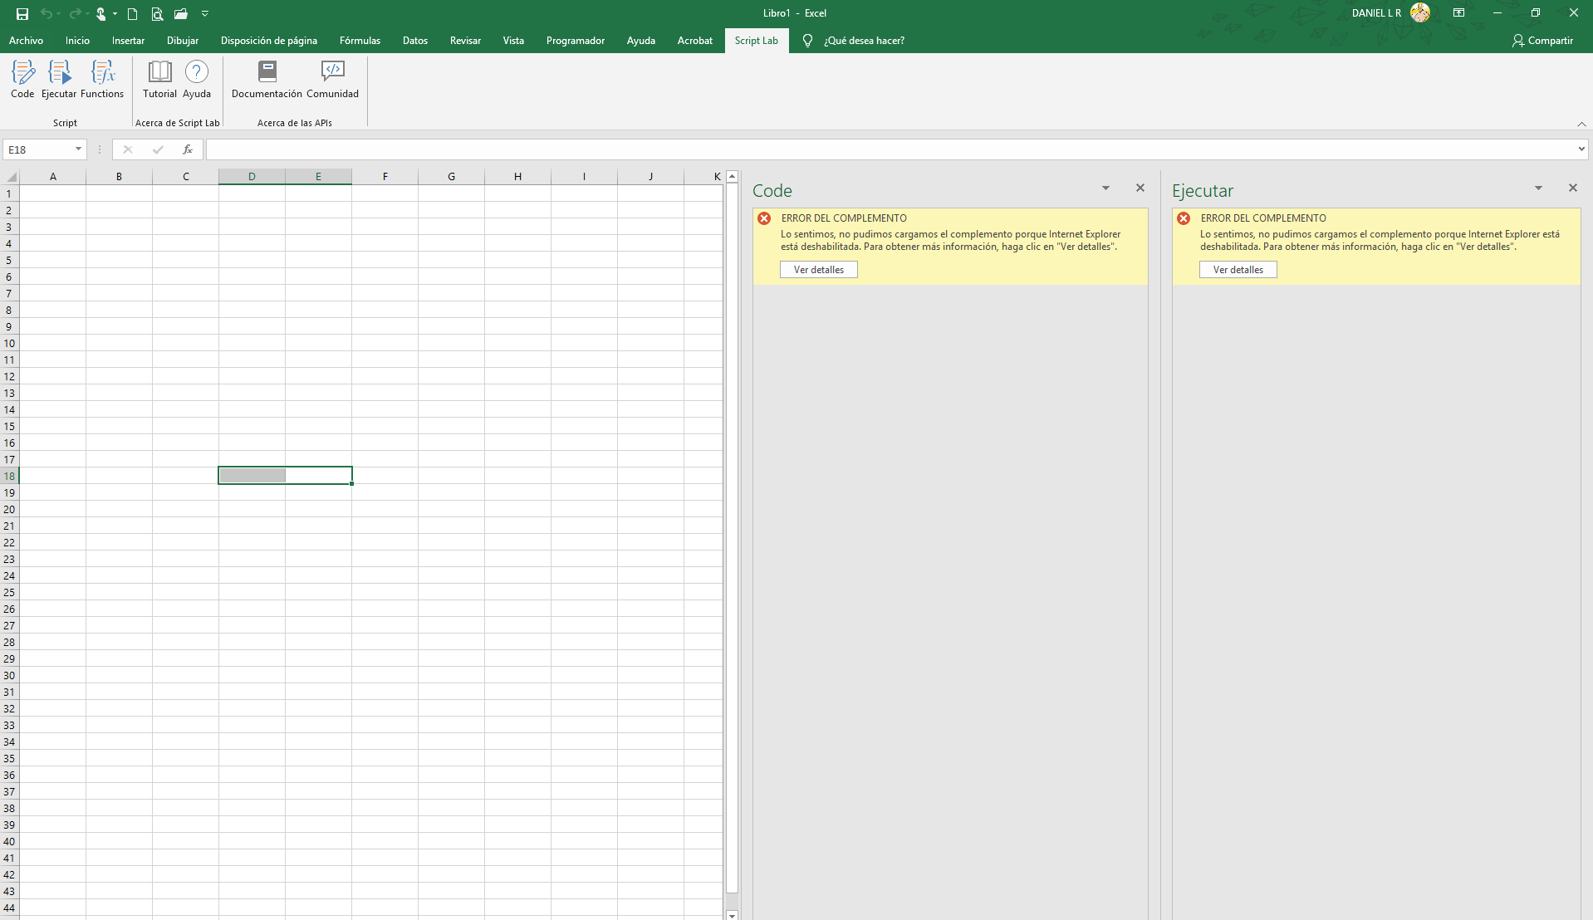Open the Script Lab Tutorial
This screenshot has height=920, width=1593.
tap(159, 80)
